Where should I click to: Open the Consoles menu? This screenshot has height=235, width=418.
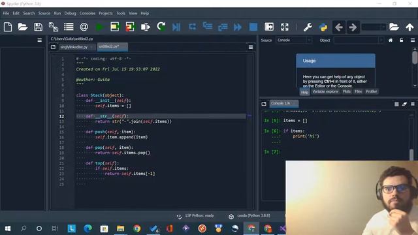coord(87,13)
